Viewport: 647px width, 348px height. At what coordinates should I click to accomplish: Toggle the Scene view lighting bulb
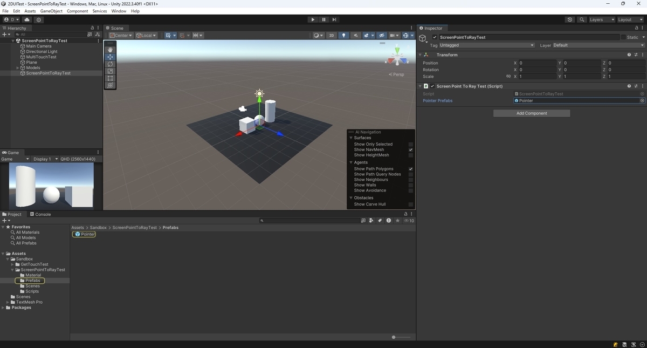click(345, 35)
